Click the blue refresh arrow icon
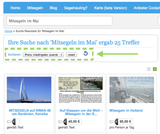The height and width of the screenshot is (134, 160). click(85, 53)
